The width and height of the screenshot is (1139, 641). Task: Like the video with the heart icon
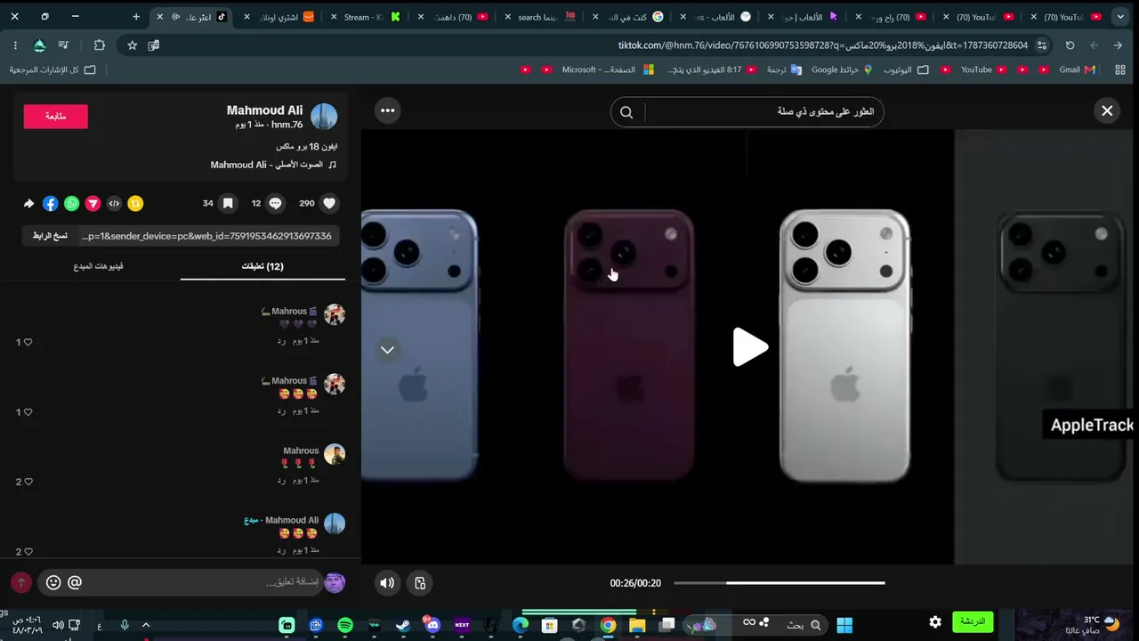point(329,203)
